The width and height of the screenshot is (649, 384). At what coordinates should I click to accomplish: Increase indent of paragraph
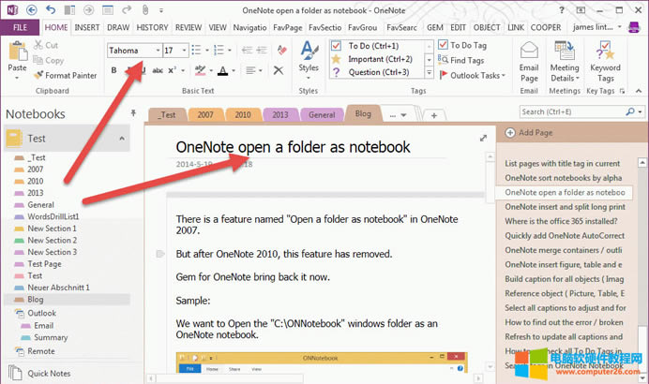coord(262,50)
